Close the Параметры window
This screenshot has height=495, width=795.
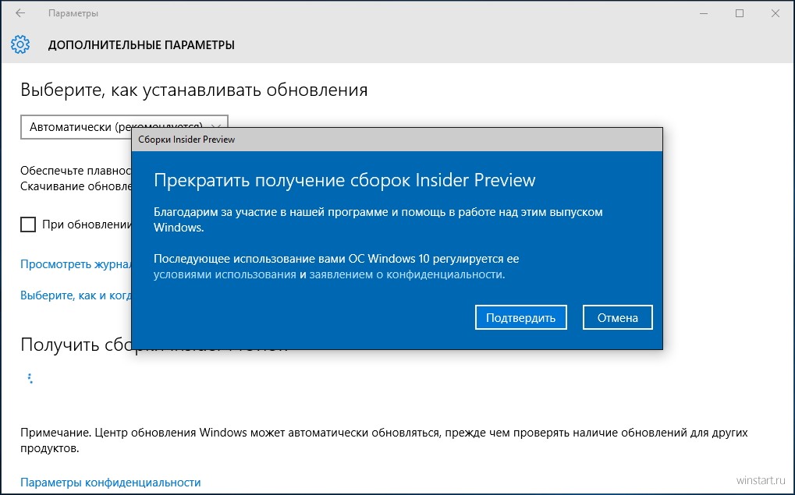[x=775, y=14]
